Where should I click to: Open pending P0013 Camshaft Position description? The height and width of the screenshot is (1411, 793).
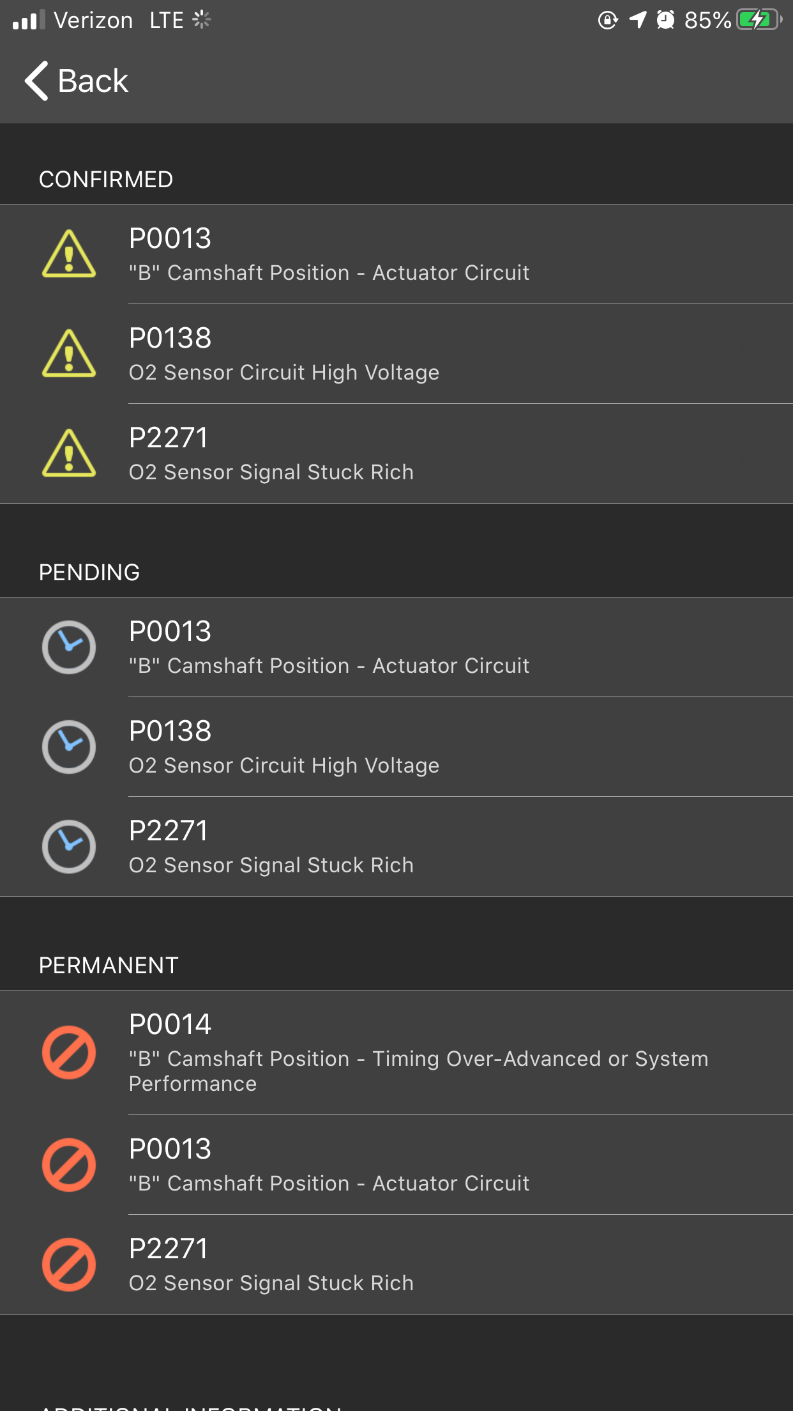click(x=329, y=647)
